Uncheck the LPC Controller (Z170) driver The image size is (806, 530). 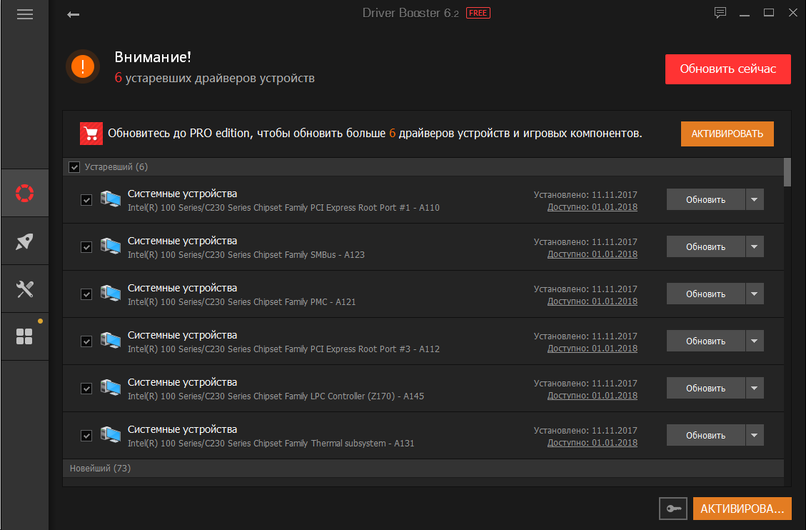coord(86,389)
